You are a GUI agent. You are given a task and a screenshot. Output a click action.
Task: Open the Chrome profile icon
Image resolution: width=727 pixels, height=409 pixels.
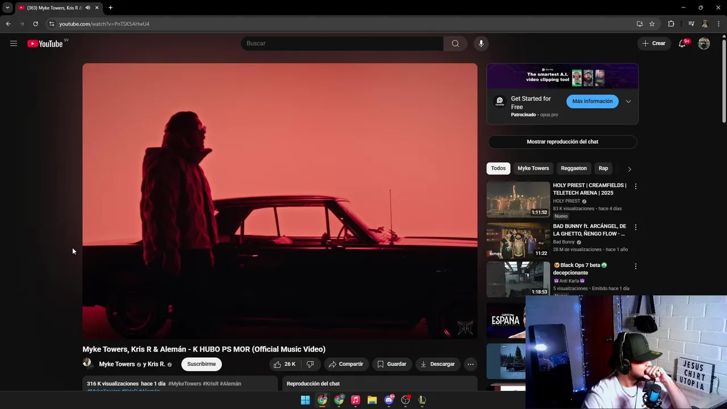pos(705,24)
